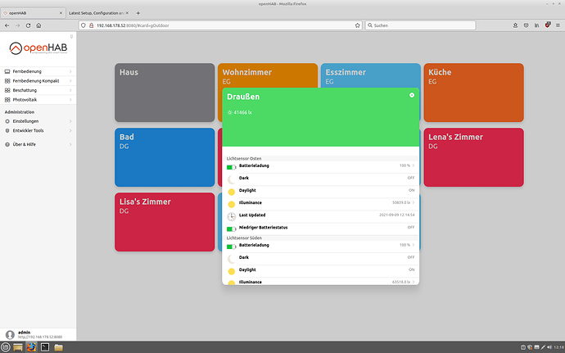Open the Beschattung page in sidebar

click(38, 90)
